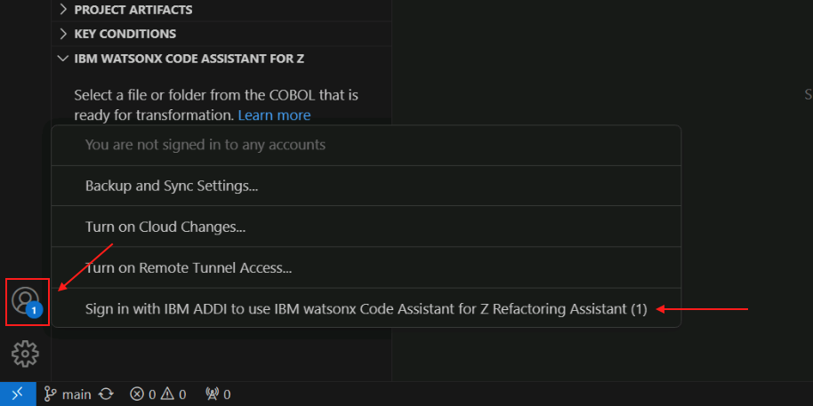The width and height of the screenshot is (813, 406).
Task: Open the Manage gear icon
Action: pos(25,354)
